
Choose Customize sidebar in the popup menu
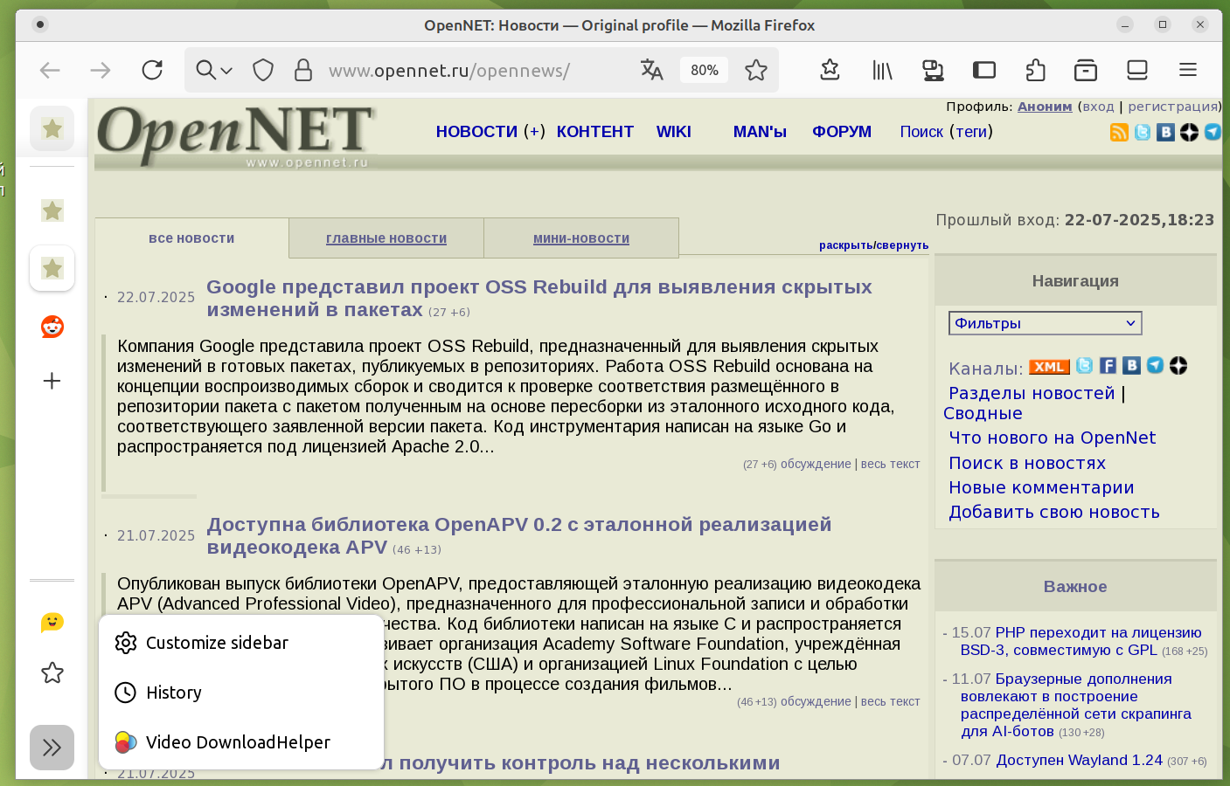217,643
